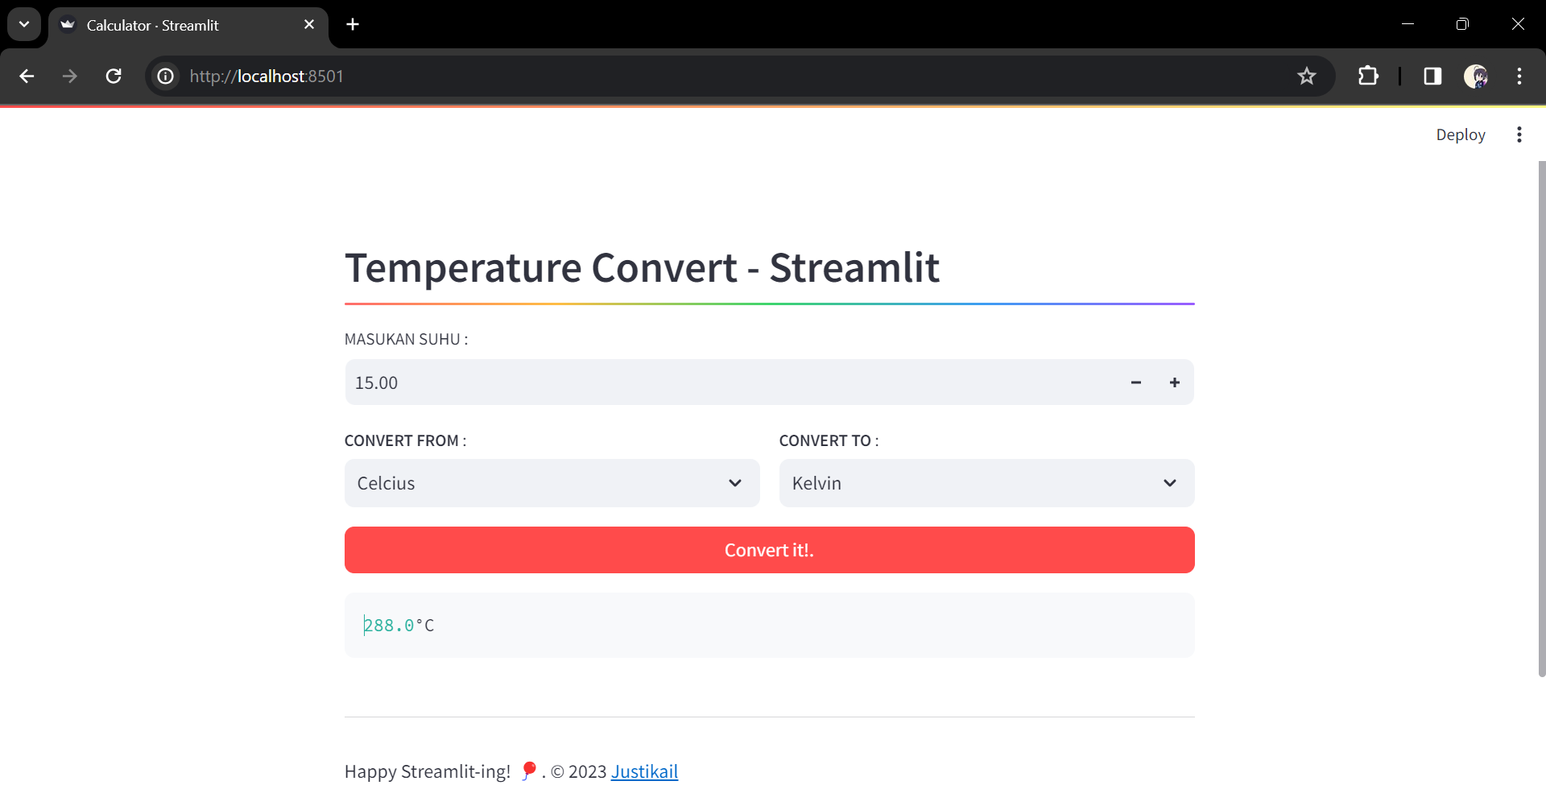This screenshot has height=810, width=1546.
Task: Decrease temperature with minus stepper
Action: tap(1136, 382)
